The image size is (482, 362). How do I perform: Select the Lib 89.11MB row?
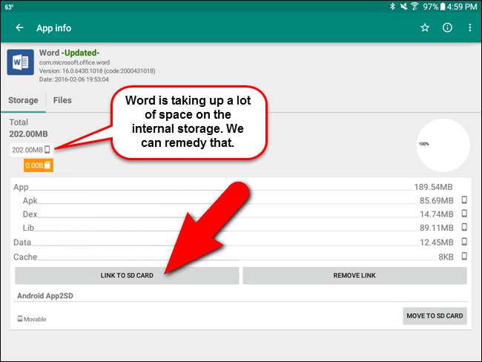click(240, 228)
